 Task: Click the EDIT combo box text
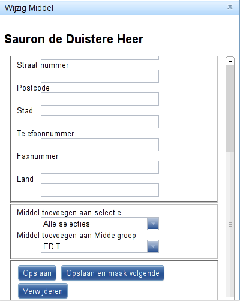click(x=94, y=246)
